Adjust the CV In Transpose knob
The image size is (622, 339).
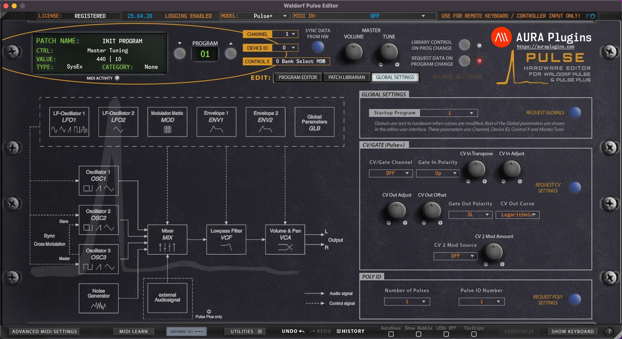tap(476, 169)
